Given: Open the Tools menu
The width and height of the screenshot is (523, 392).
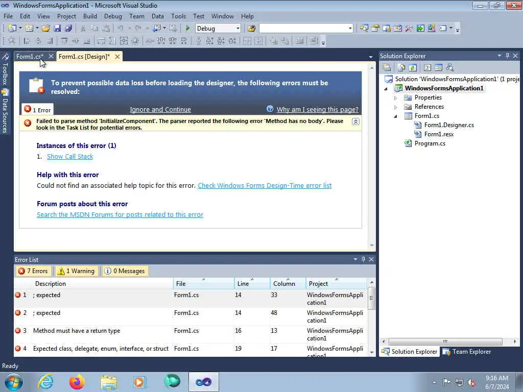Looking at the screenshot, I should coord(178,16).
